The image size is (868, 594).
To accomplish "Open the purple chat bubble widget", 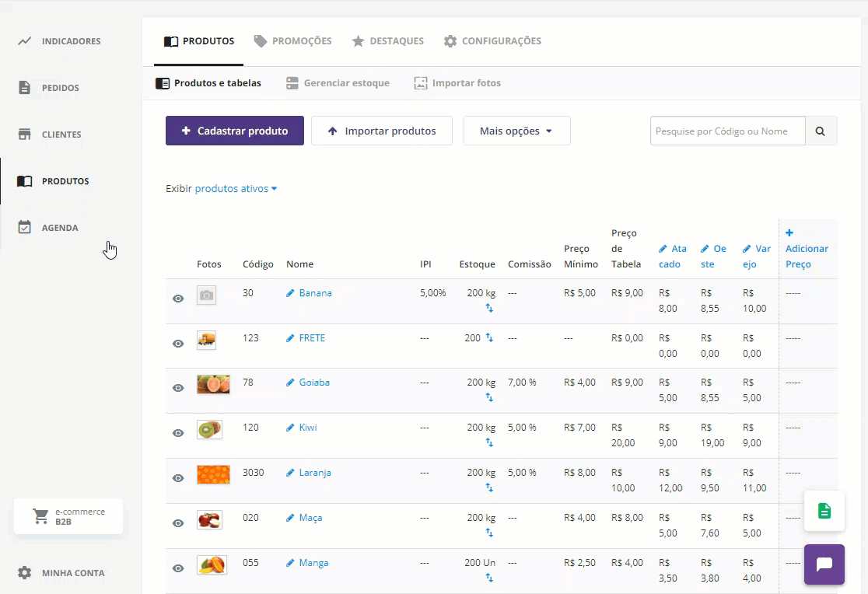I will (x=824, y=564).
